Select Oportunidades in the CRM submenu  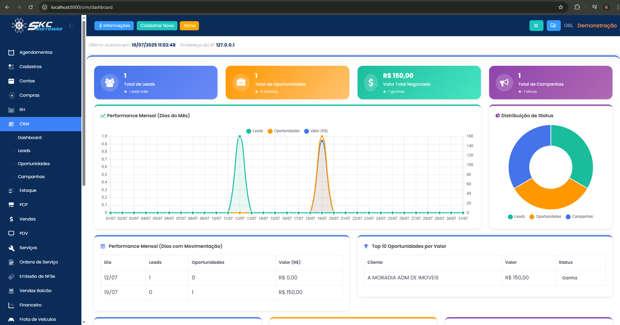coord(34,163)
